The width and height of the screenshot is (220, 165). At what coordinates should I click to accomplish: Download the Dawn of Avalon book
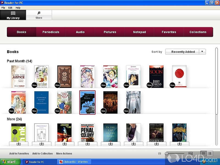click(x=156, y=144)
